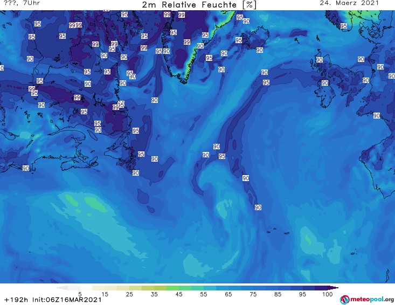Select the '+192h' forecast hour text

(16, 300)
